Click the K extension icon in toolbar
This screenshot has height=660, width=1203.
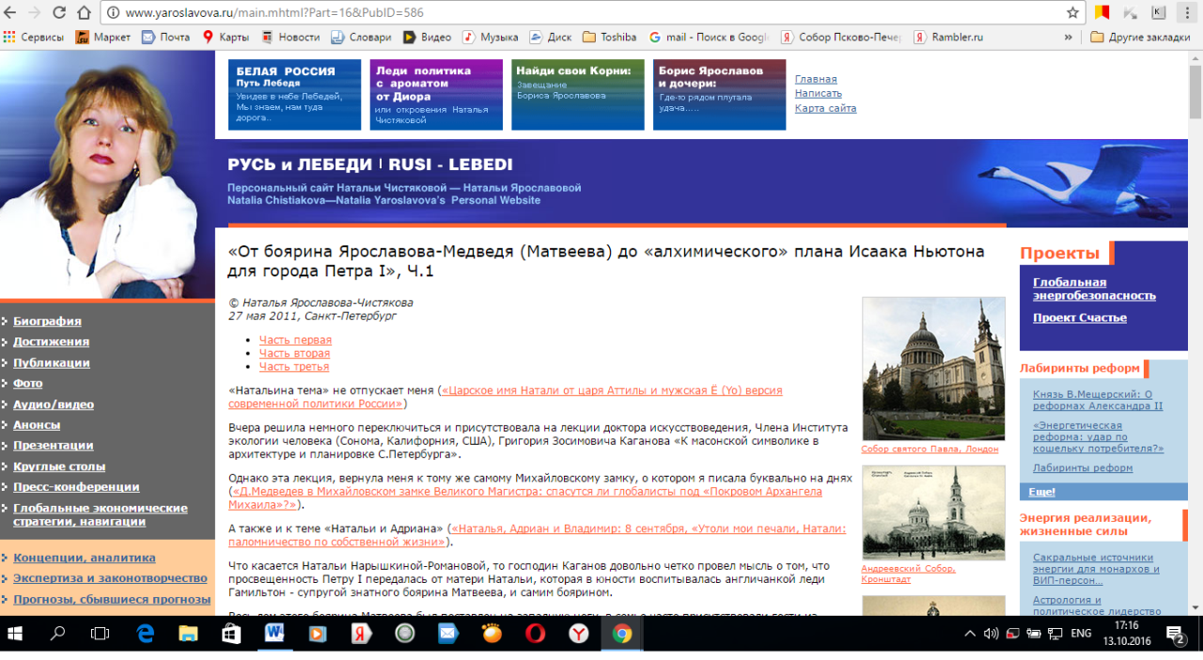pos(1158,13)
